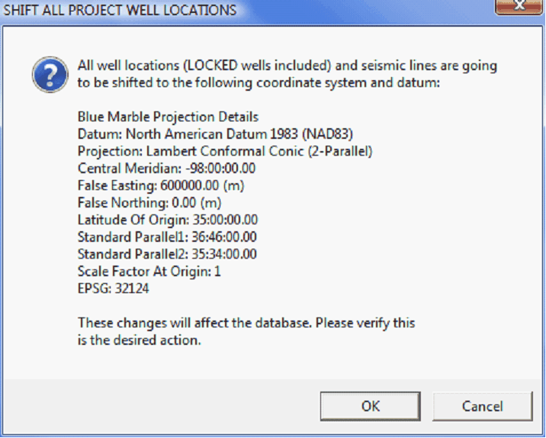Click the Blue Marble Projection Details heading

[168, 117]
